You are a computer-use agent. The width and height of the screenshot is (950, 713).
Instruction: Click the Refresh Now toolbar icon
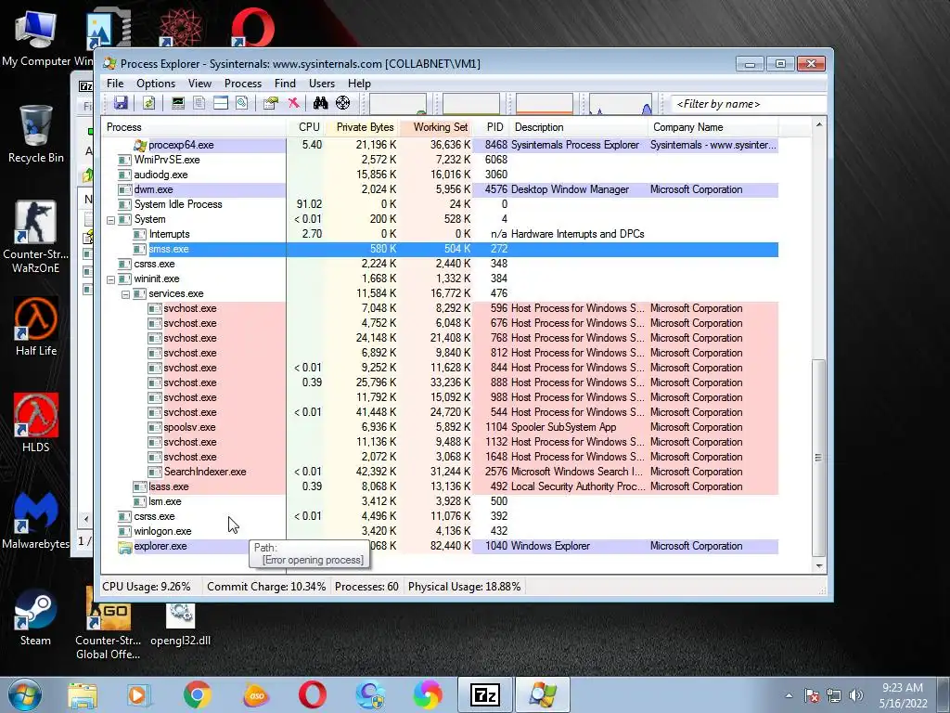pos(148,103)
